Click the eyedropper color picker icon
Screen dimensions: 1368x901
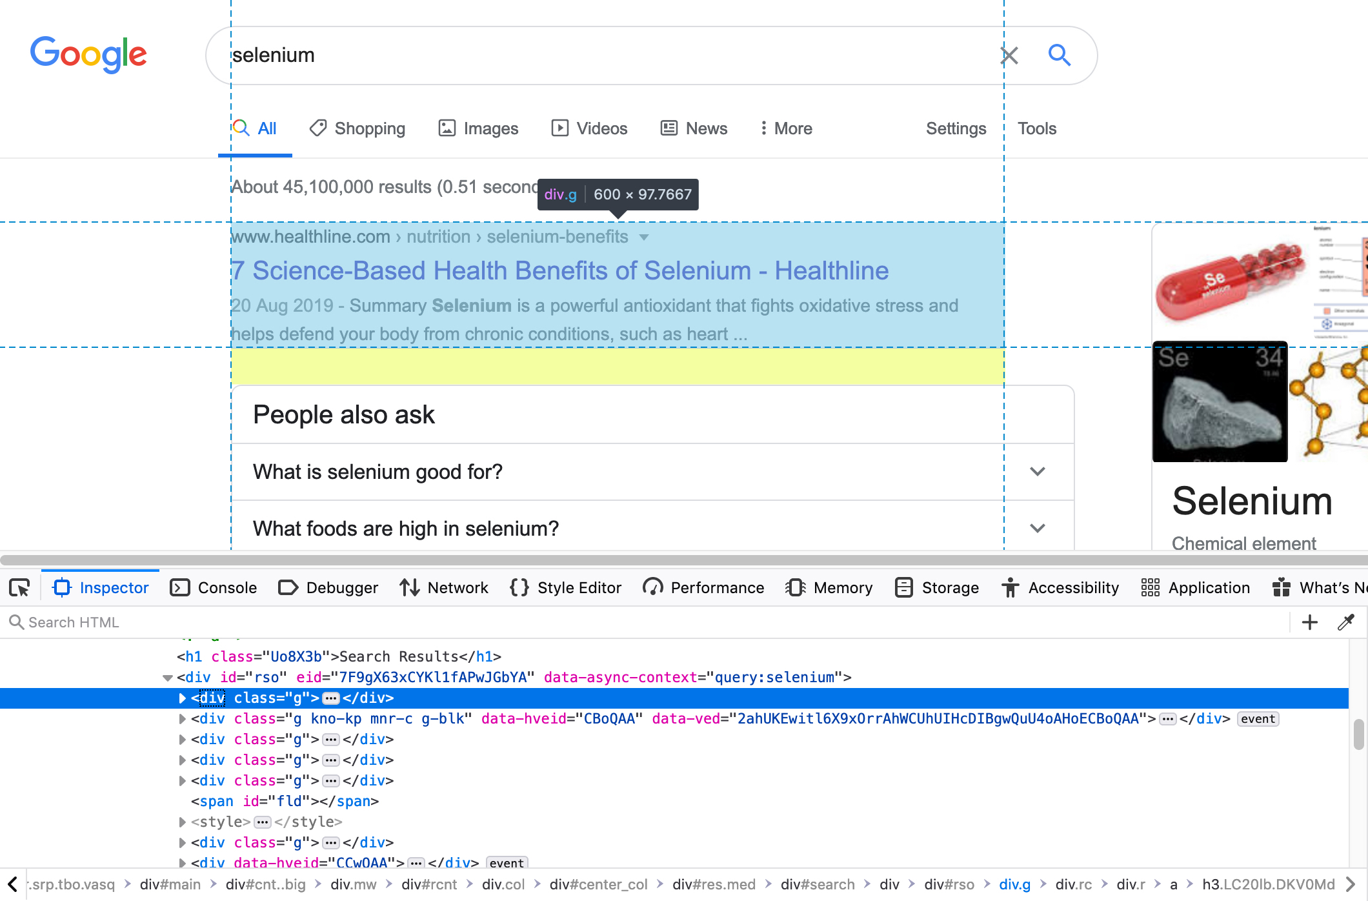tap(1345, 623)
